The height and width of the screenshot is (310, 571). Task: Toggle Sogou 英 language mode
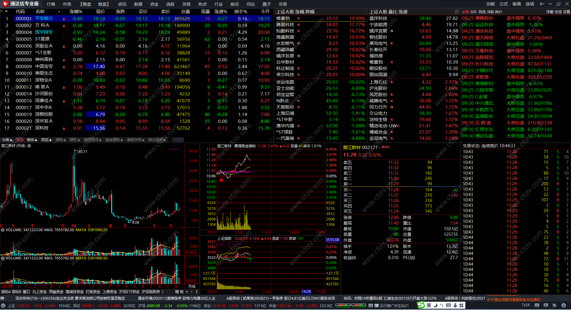click(x=429, y=305)
